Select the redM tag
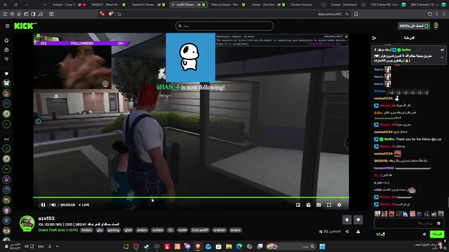 [182, 230]
